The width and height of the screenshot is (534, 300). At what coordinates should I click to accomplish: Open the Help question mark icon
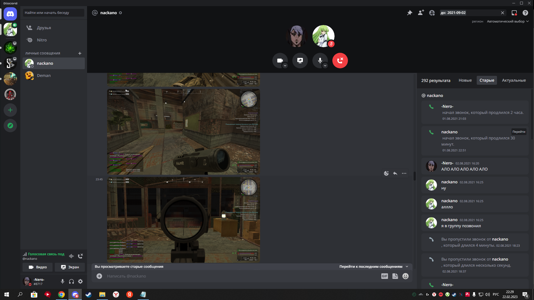tap(525, 13)
